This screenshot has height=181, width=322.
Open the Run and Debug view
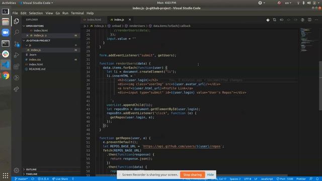click(x=17, y=55)
